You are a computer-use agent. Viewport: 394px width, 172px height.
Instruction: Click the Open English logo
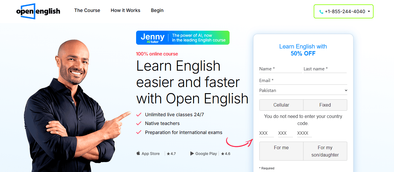(x=38, y=11)
